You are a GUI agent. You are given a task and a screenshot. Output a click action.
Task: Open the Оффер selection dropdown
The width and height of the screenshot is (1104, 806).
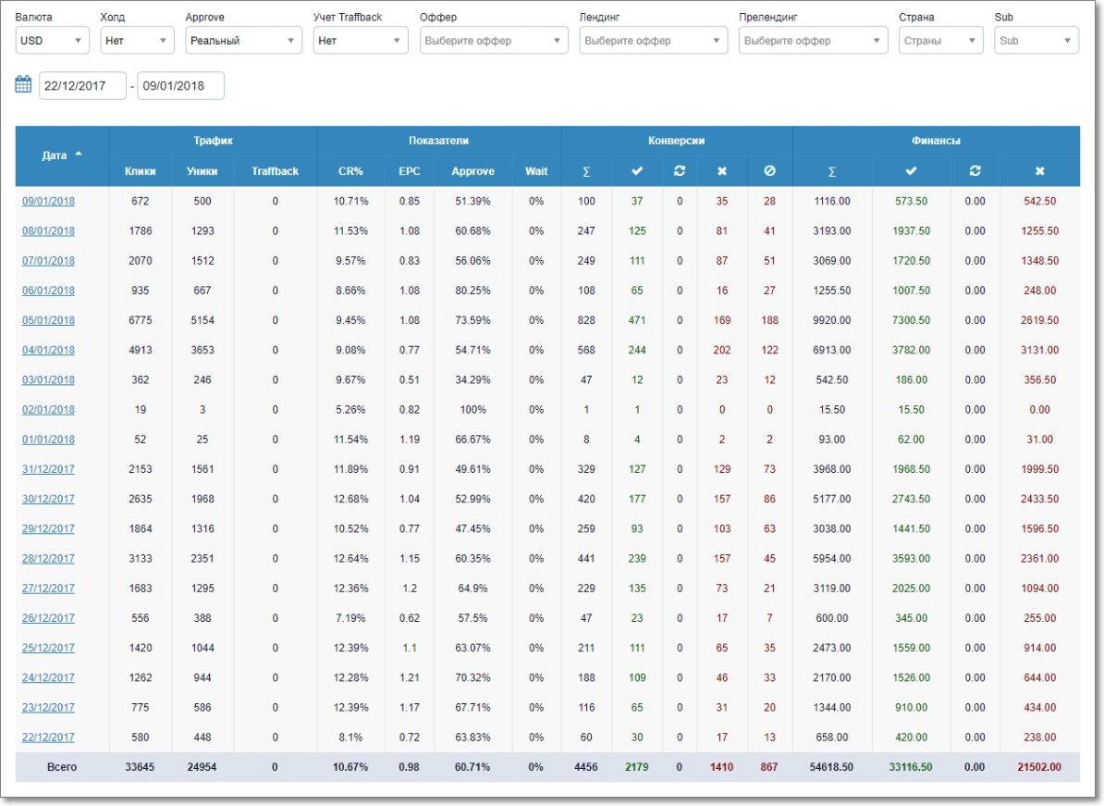pyautogui.click(x=494, y=40)
